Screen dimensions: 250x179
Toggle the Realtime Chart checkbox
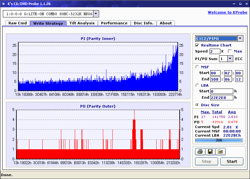197,45
